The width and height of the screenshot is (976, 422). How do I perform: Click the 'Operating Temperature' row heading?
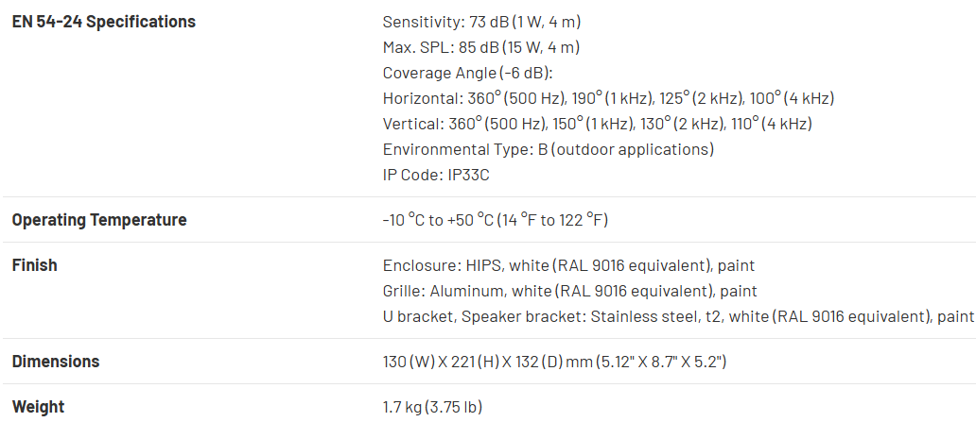tap(99, 220)
